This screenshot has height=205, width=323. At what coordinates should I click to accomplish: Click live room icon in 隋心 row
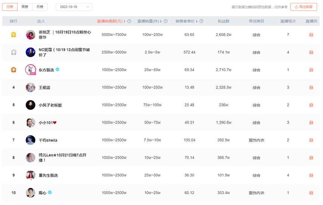point(311,193)
